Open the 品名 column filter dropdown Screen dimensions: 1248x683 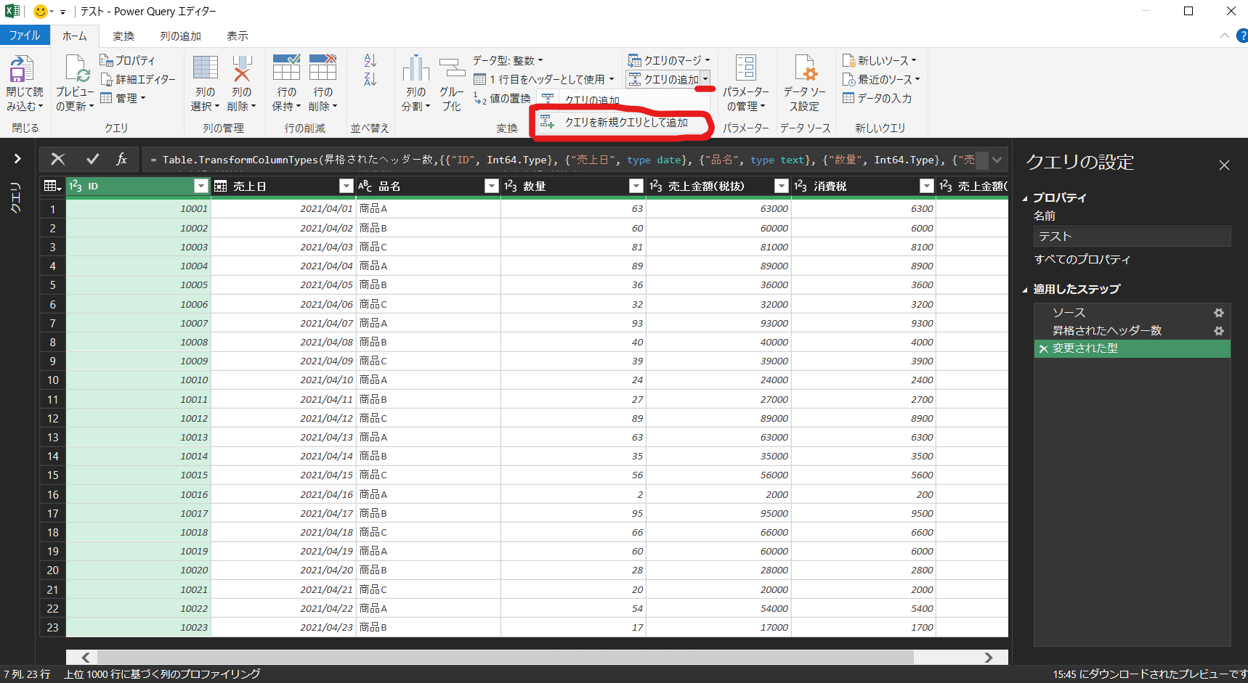tap(491, 187)
